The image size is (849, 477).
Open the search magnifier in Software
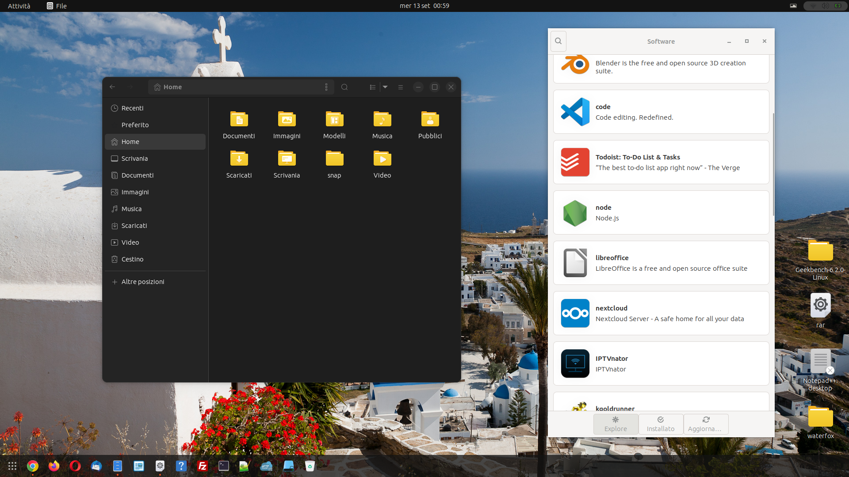pyautogui.click(x=558, y=41)
